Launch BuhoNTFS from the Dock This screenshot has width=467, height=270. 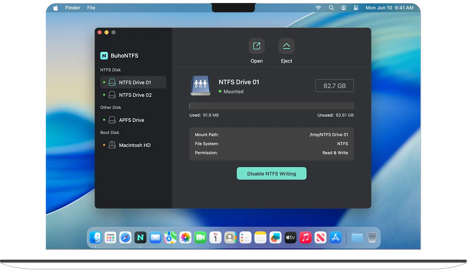coord(140,237)
